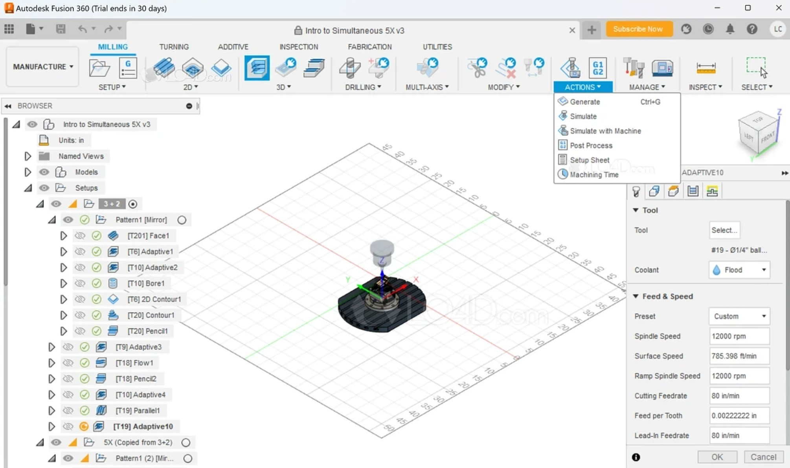The width and height of the screenshot is (790, 468).
Task: Open the Heights tab icon in Adaptive10 panel
Action: point(674,191)
